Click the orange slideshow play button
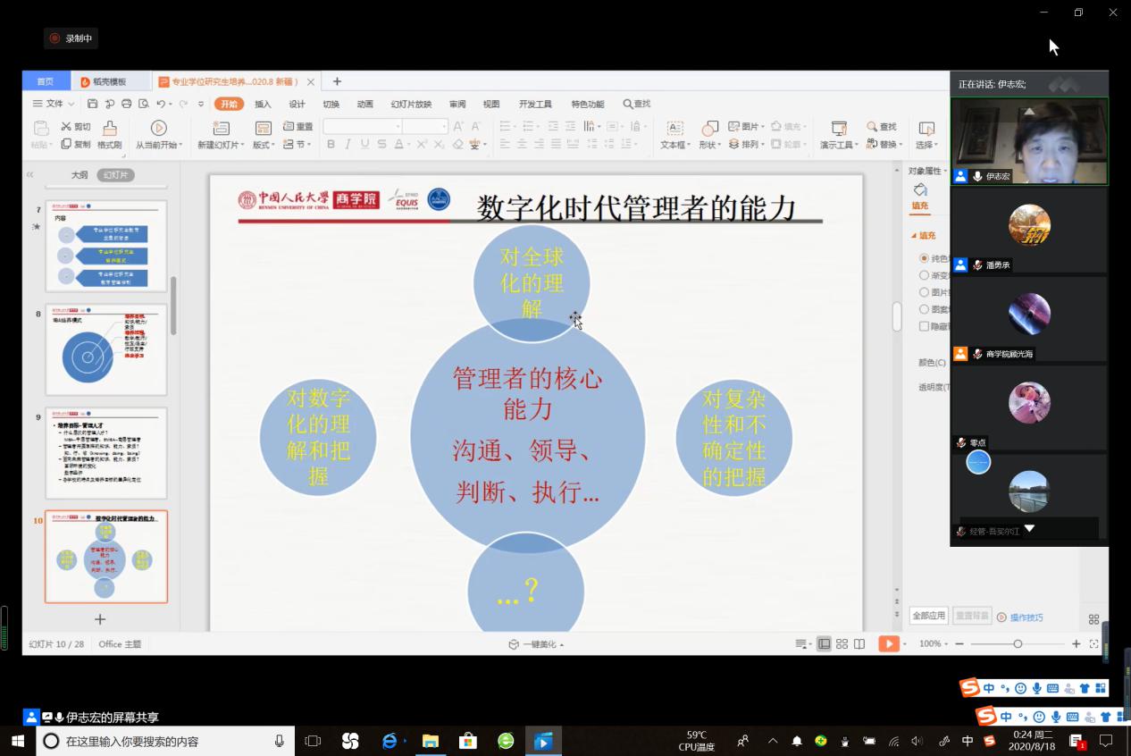 tap(888, 643)
